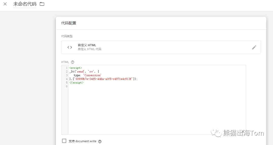Open the folder icon beside the tag name
273x145 pixels.
click(42, 4)
